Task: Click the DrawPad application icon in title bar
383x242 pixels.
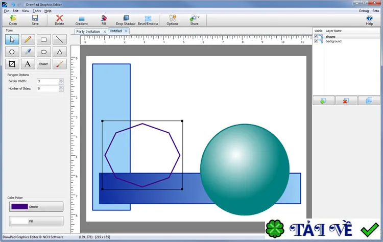Action: (x=5, y=4)
